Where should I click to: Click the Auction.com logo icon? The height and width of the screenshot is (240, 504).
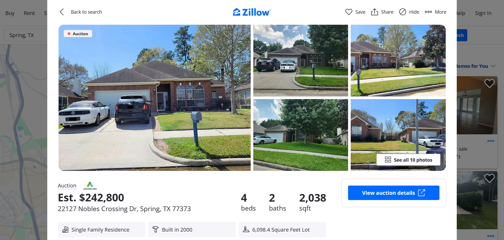pos(90,186)
